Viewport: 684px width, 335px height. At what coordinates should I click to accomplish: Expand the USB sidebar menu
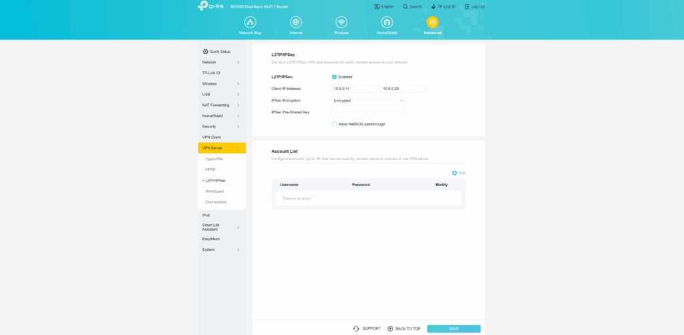coord(222,95)
